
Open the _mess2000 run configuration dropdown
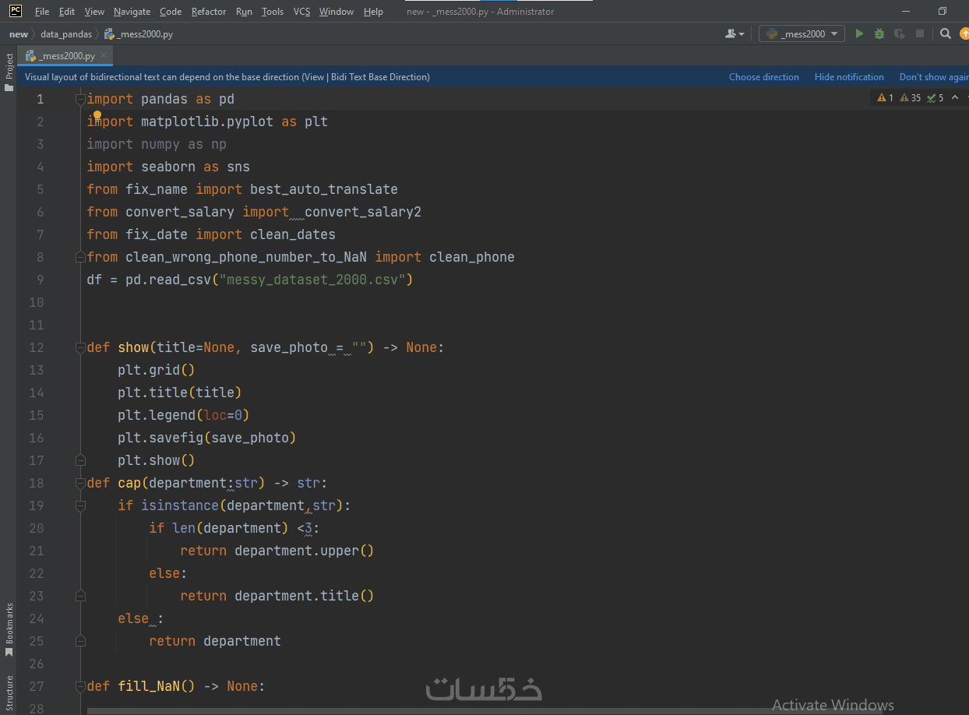pos(802,34)
